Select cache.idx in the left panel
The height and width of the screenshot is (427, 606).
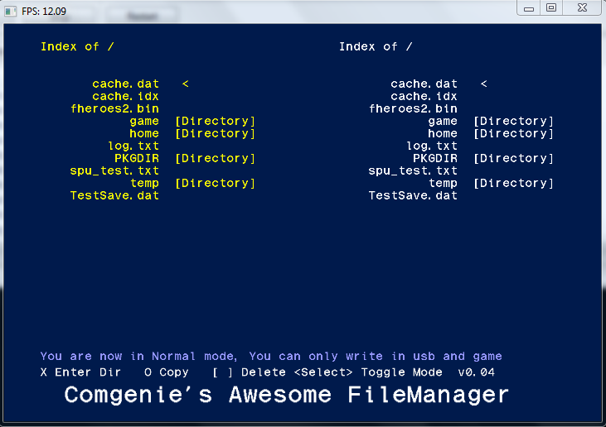point(126,96)
